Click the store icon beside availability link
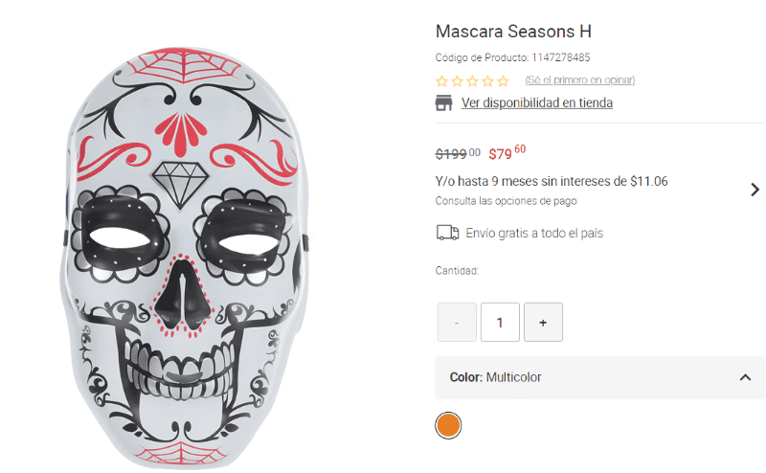This screenshot has height=473, width=766. click(444, 103)
